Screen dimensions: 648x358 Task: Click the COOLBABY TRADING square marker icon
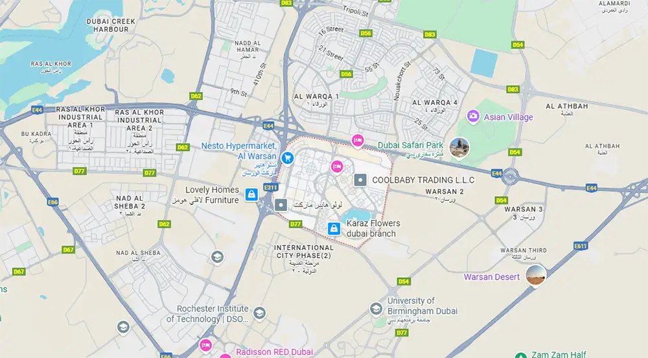pyautogui.click(x=361, y=180)
